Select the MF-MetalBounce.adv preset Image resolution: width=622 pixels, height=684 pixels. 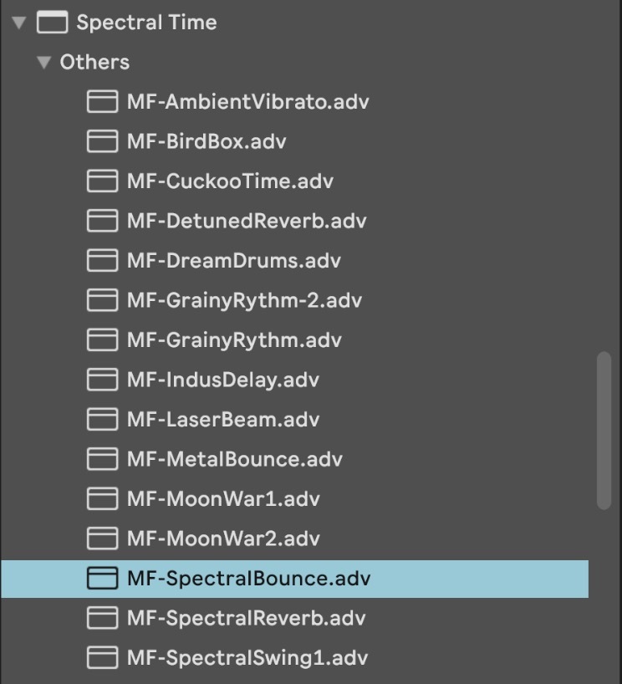point(235,459)
